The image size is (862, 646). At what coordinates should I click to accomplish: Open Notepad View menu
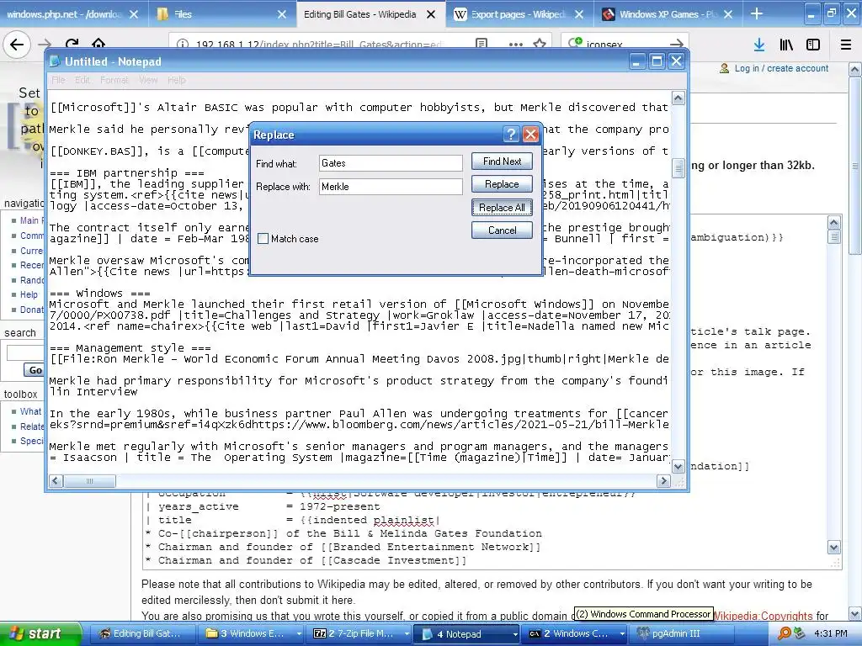click(148, 80)
